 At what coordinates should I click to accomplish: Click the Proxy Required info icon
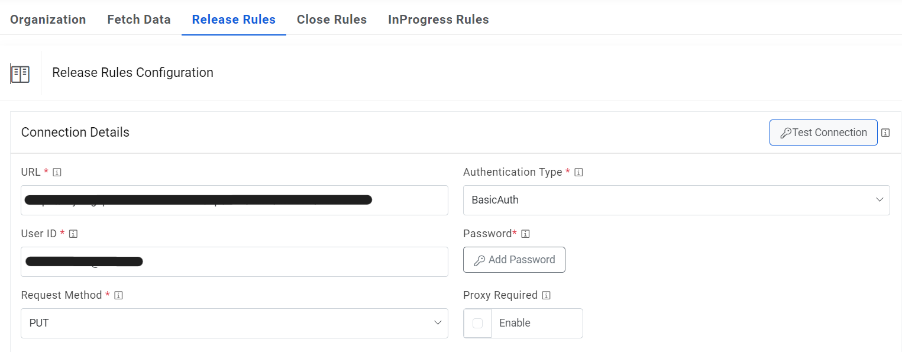[546, 295]
